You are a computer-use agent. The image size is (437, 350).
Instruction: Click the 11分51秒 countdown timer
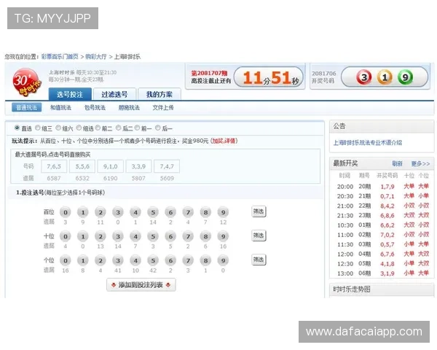tap(269, 77)
